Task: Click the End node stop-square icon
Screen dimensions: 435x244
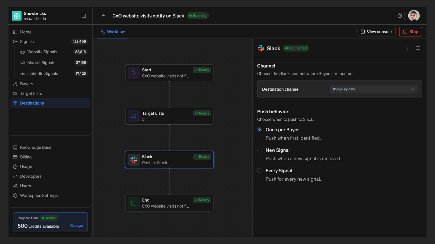Action: click(134, 203)
